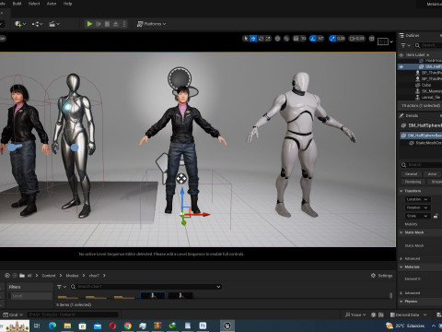This screenshot has width=442, height=332.
Task: Open play options three-dot menu
Action: click(x=124, y=24)
